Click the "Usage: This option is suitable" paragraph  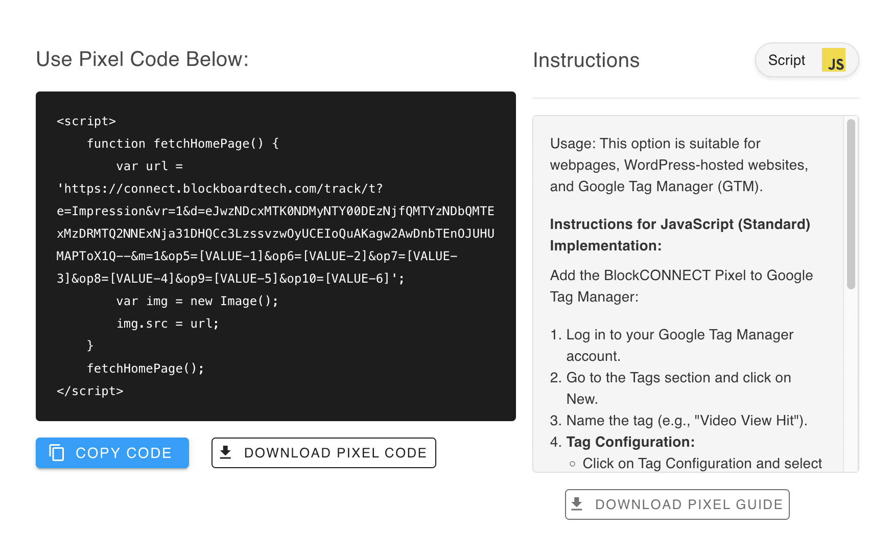679,165
